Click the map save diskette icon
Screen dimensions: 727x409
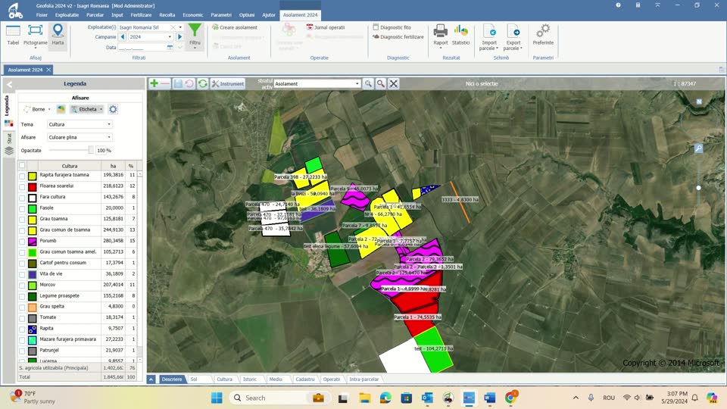177,83
